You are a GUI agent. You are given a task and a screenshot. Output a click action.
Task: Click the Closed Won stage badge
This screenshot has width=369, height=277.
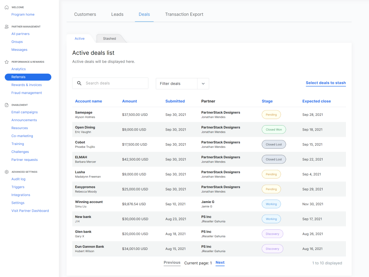(x=274, y=129)
